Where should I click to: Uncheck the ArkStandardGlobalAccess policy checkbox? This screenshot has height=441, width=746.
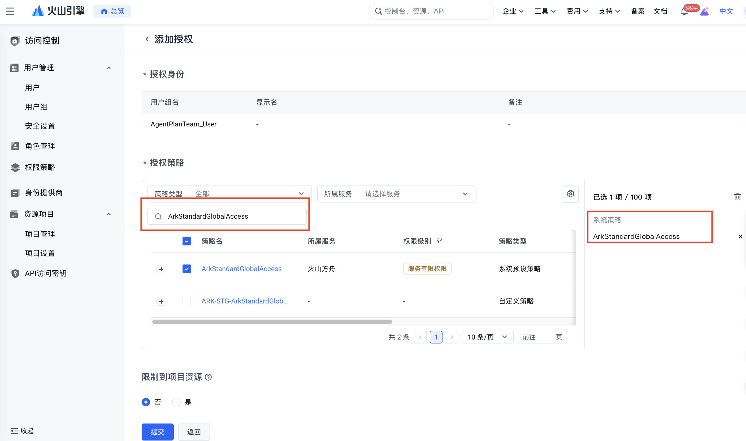[187, 269]
